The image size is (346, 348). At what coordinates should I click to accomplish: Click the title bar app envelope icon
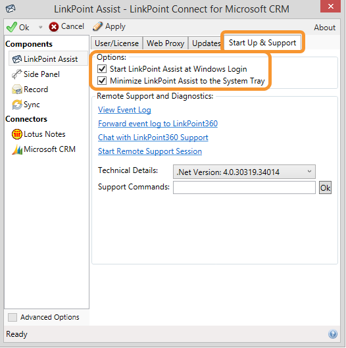11,9
